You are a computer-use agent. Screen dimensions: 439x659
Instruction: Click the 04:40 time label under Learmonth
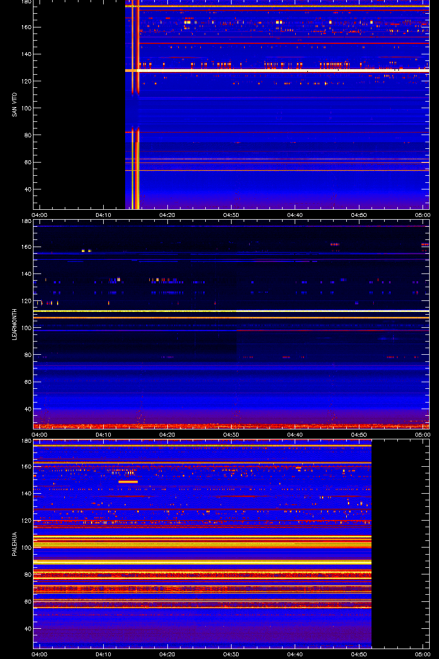coord(296,435)
